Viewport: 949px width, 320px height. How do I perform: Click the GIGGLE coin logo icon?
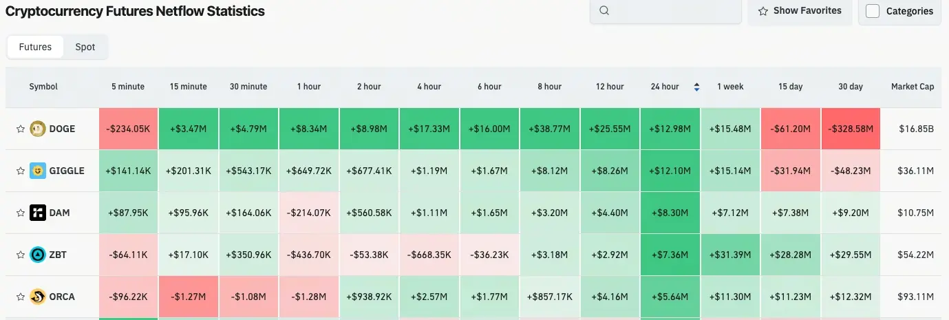38,171
